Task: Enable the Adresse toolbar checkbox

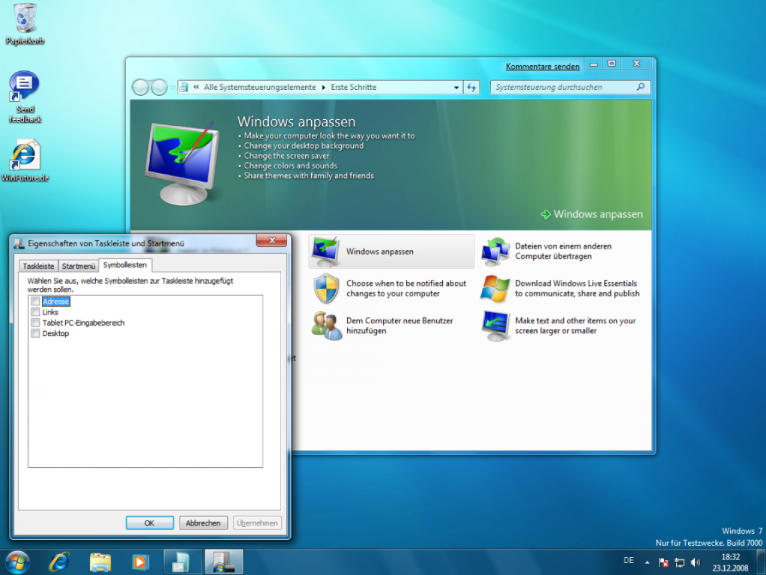Action: pos(36,301)
